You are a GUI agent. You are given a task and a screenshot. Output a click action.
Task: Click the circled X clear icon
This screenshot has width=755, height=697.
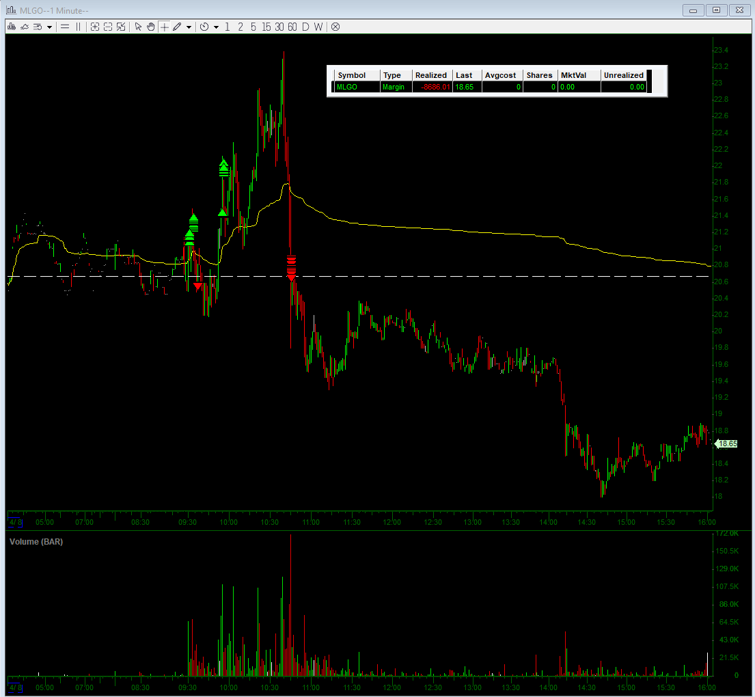pos(335,27)
